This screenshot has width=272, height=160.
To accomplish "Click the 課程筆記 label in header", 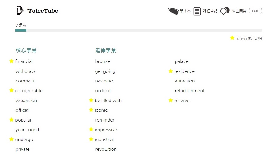I will [x=210, y=11].
